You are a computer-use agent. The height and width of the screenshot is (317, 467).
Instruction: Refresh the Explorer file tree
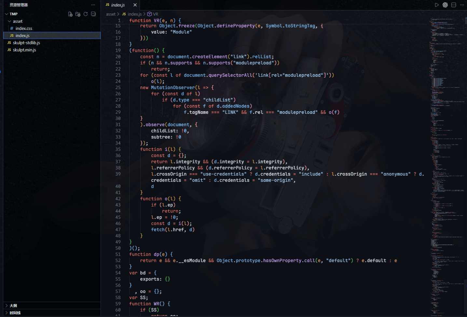pyautogui.click(x=86, y=14)
